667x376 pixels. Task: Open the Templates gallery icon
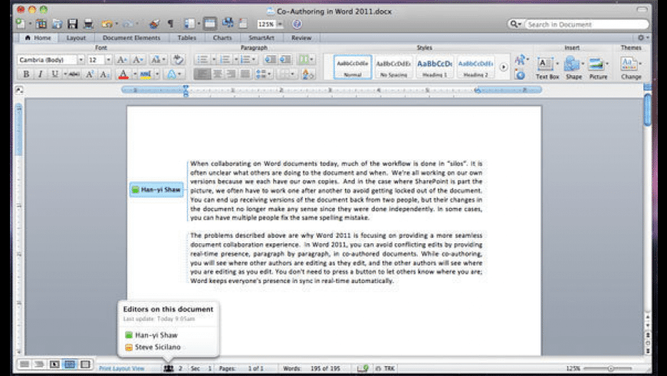[41, 24]
